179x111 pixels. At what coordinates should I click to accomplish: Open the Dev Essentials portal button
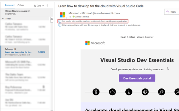[137, 78]
